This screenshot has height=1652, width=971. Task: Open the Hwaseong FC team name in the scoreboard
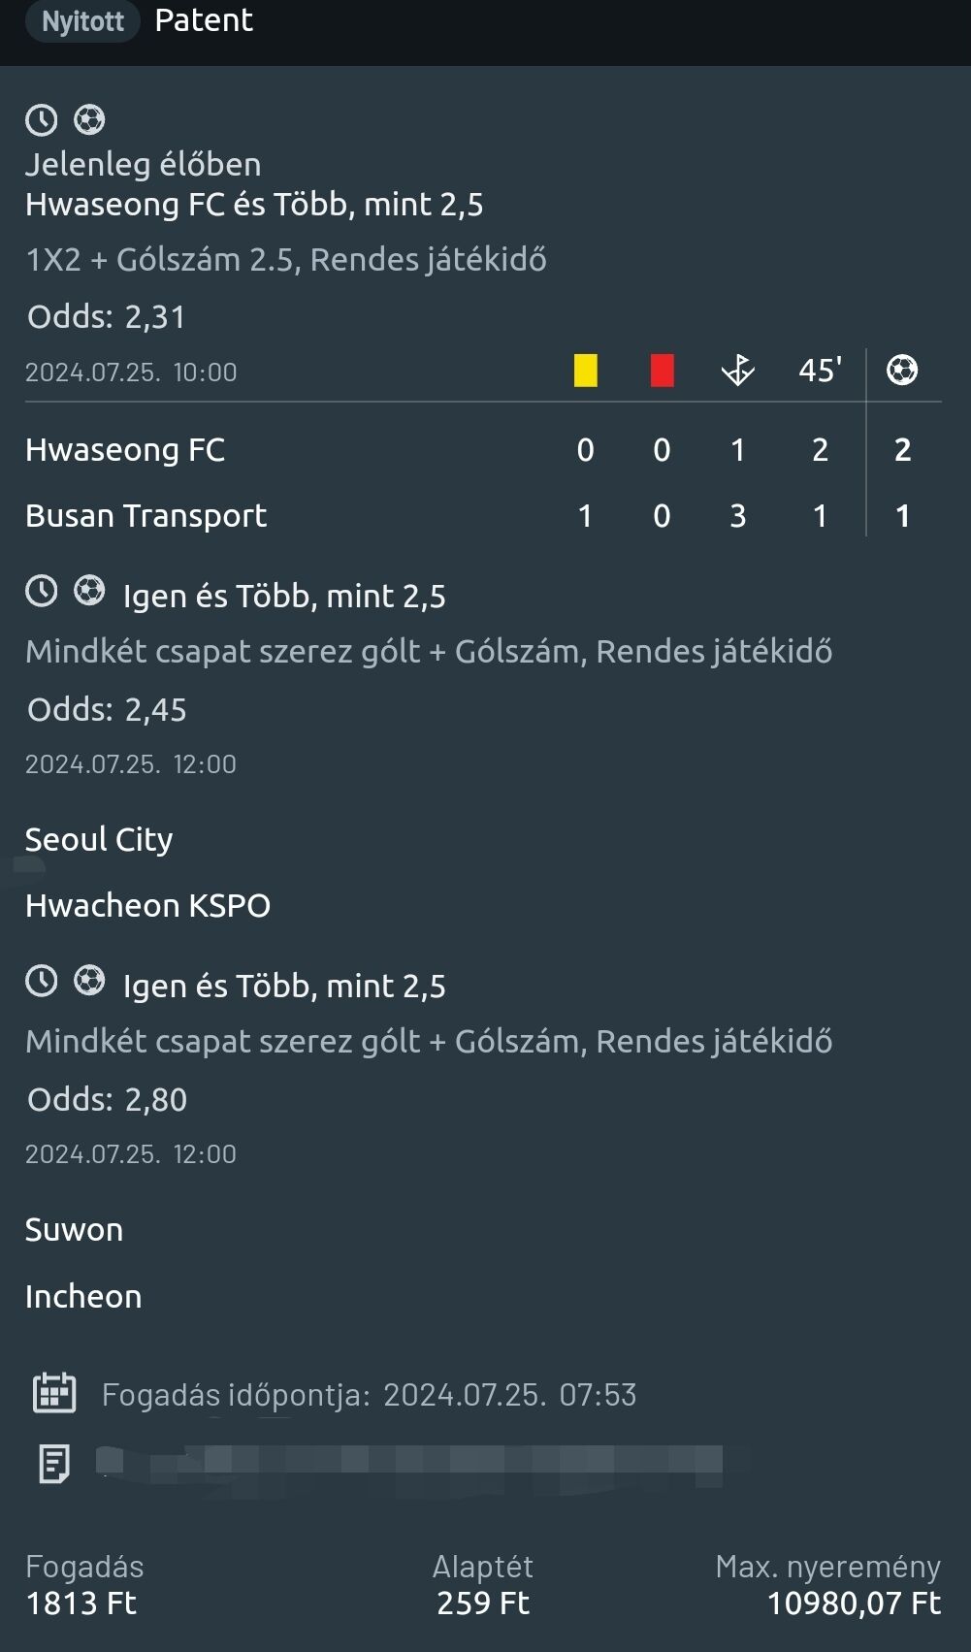pyautogui.click(x=125, y=450)
